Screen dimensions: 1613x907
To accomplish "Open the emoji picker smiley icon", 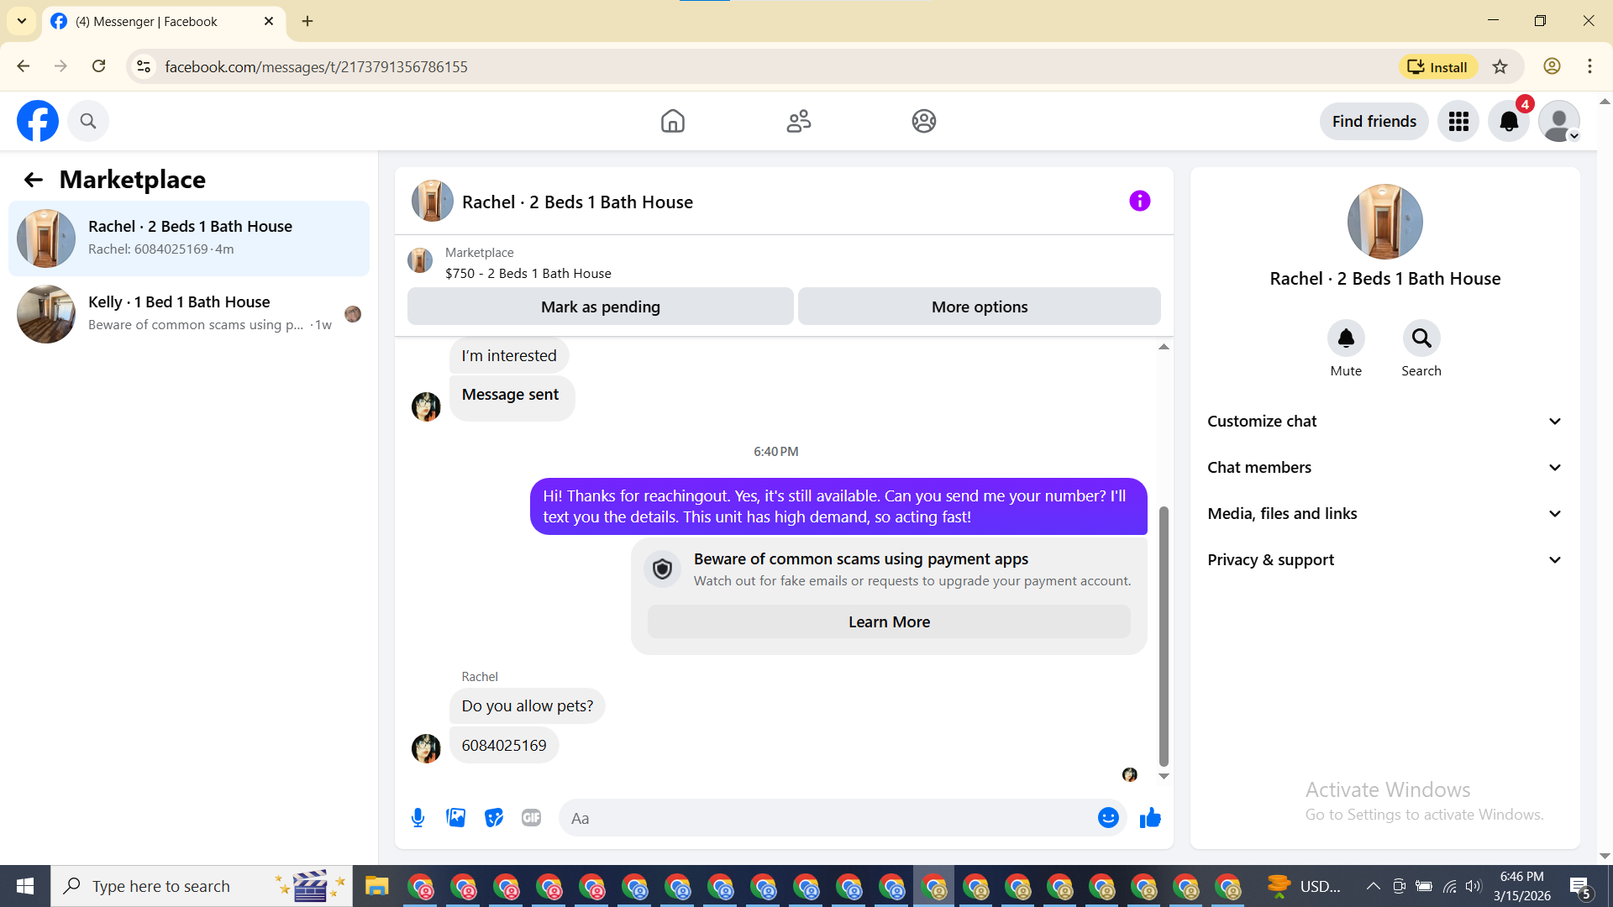I will [1108, 818].
